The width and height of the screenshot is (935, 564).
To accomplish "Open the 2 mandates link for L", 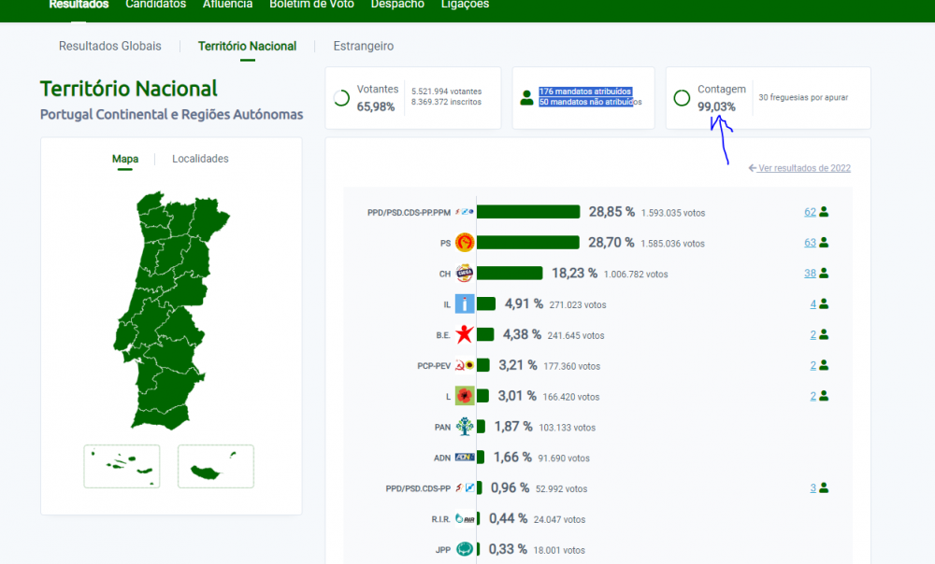I will coord(813,396).
